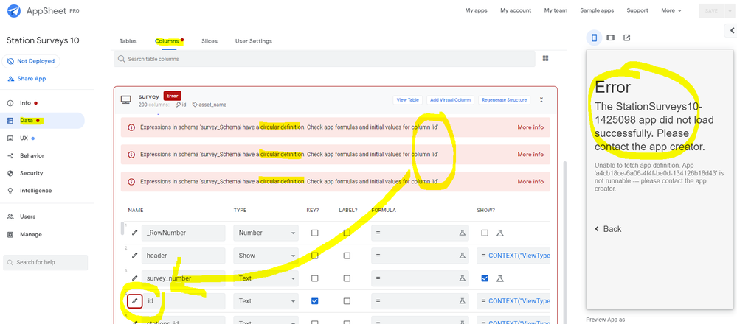Toggle LABEL checkbox for _RowNumber
The width and height of the screenshot is (737, 324).
[347, 233]
